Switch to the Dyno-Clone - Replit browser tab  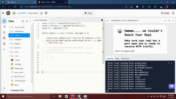[x=52, y=2]
